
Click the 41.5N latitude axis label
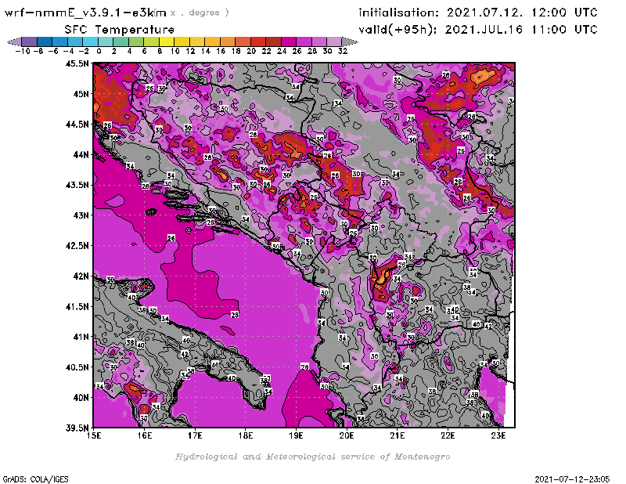click(77, 306)
